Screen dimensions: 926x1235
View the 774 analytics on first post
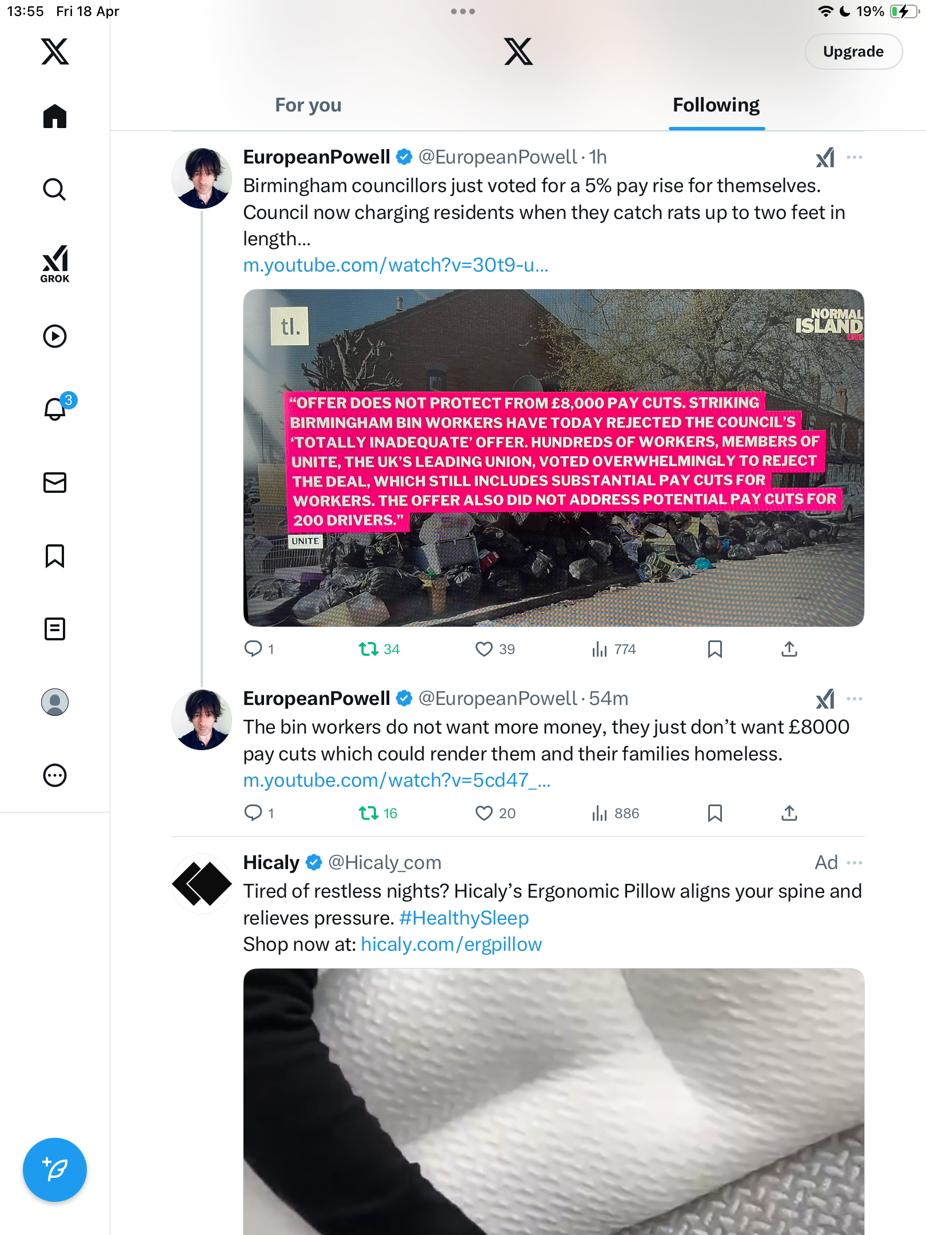click(x=614, y=649)
